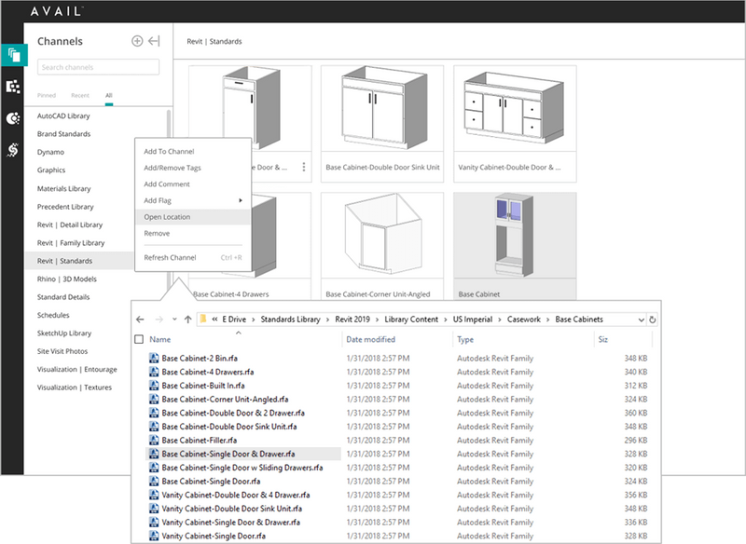Open three-dot menu on first cabinet card

(x=303, y=168)
